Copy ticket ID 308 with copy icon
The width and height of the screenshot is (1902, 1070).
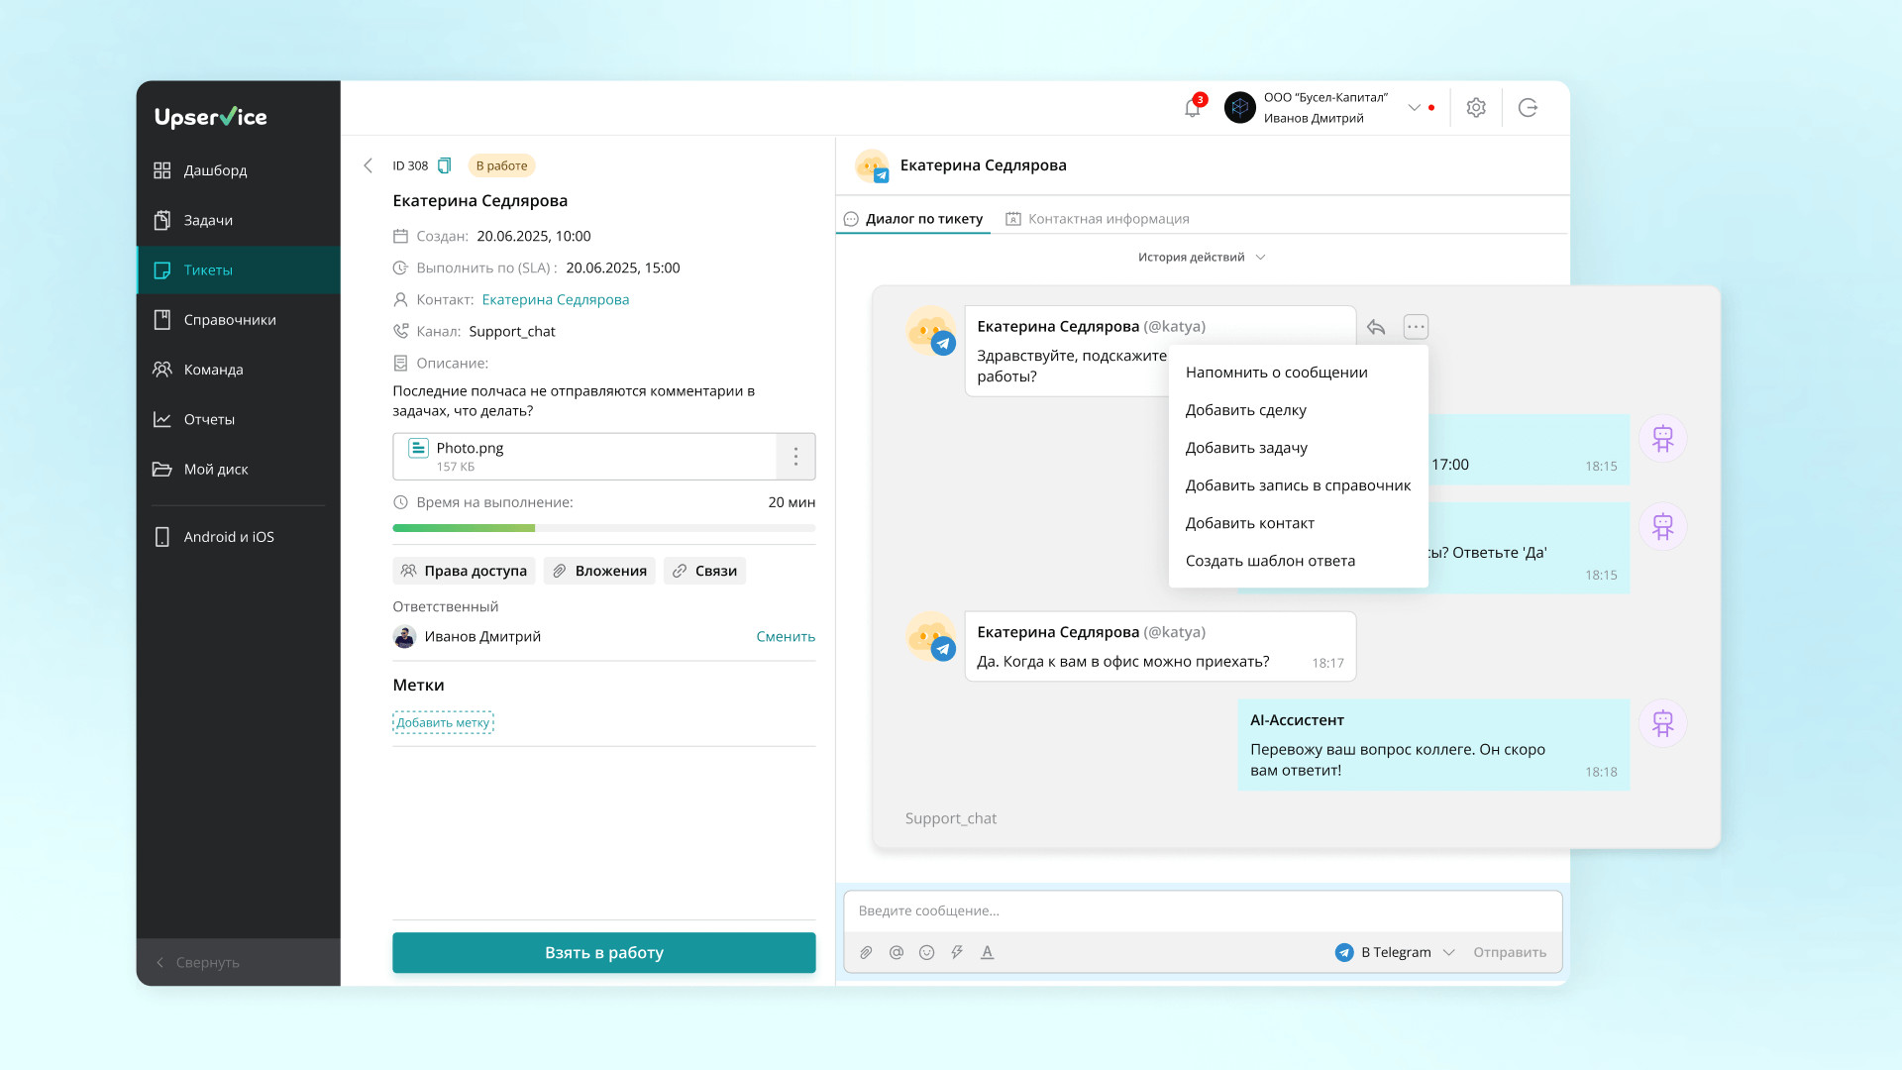pos(445,165)
